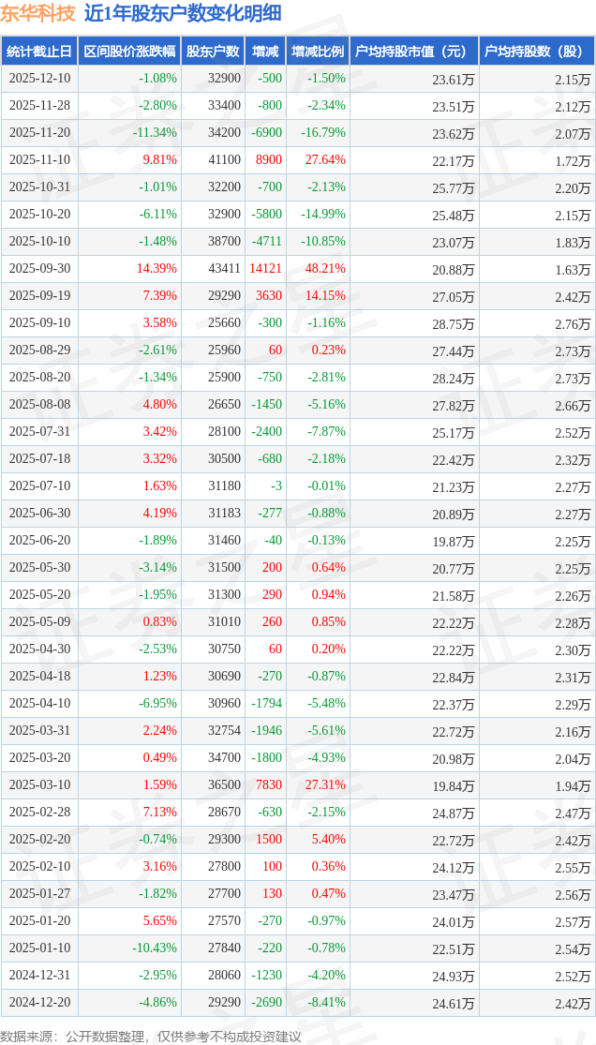596x1045 pixels.
Task: Click the 21.58万 market value cell
Action: point(414,595)
